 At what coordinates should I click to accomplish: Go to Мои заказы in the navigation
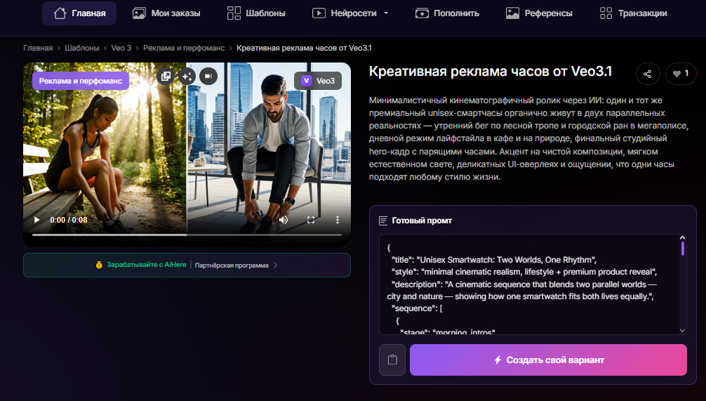(166, 13)
